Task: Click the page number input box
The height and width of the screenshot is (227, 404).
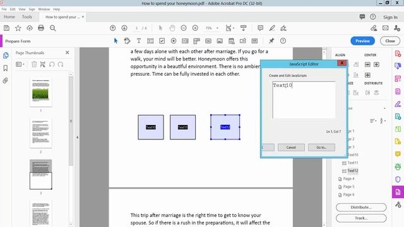Action: click(136, 28)
